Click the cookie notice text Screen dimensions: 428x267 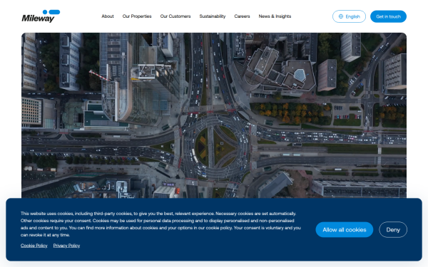tap(160, 224)
